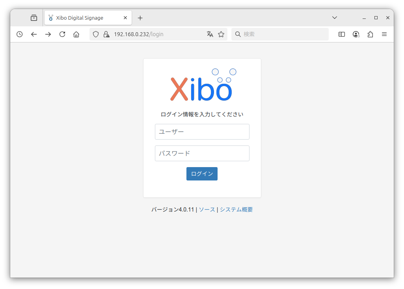View site security padlock information
This screenshot has height=289, width=404.
click(x=106, y=34)
